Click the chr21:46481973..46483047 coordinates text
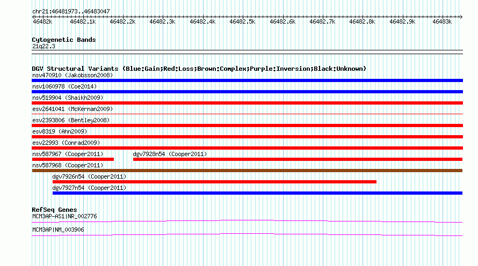 pos(71,11)
